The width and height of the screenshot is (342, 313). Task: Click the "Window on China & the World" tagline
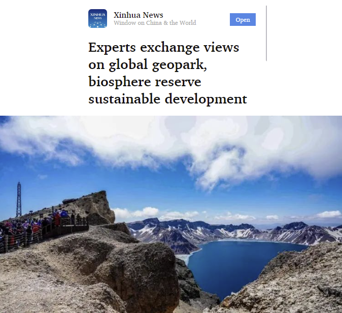[x=155, y=23]
